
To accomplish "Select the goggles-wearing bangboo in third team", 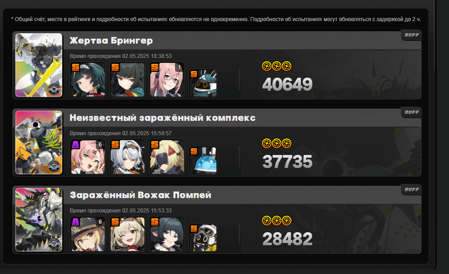I will coord(203,238).
